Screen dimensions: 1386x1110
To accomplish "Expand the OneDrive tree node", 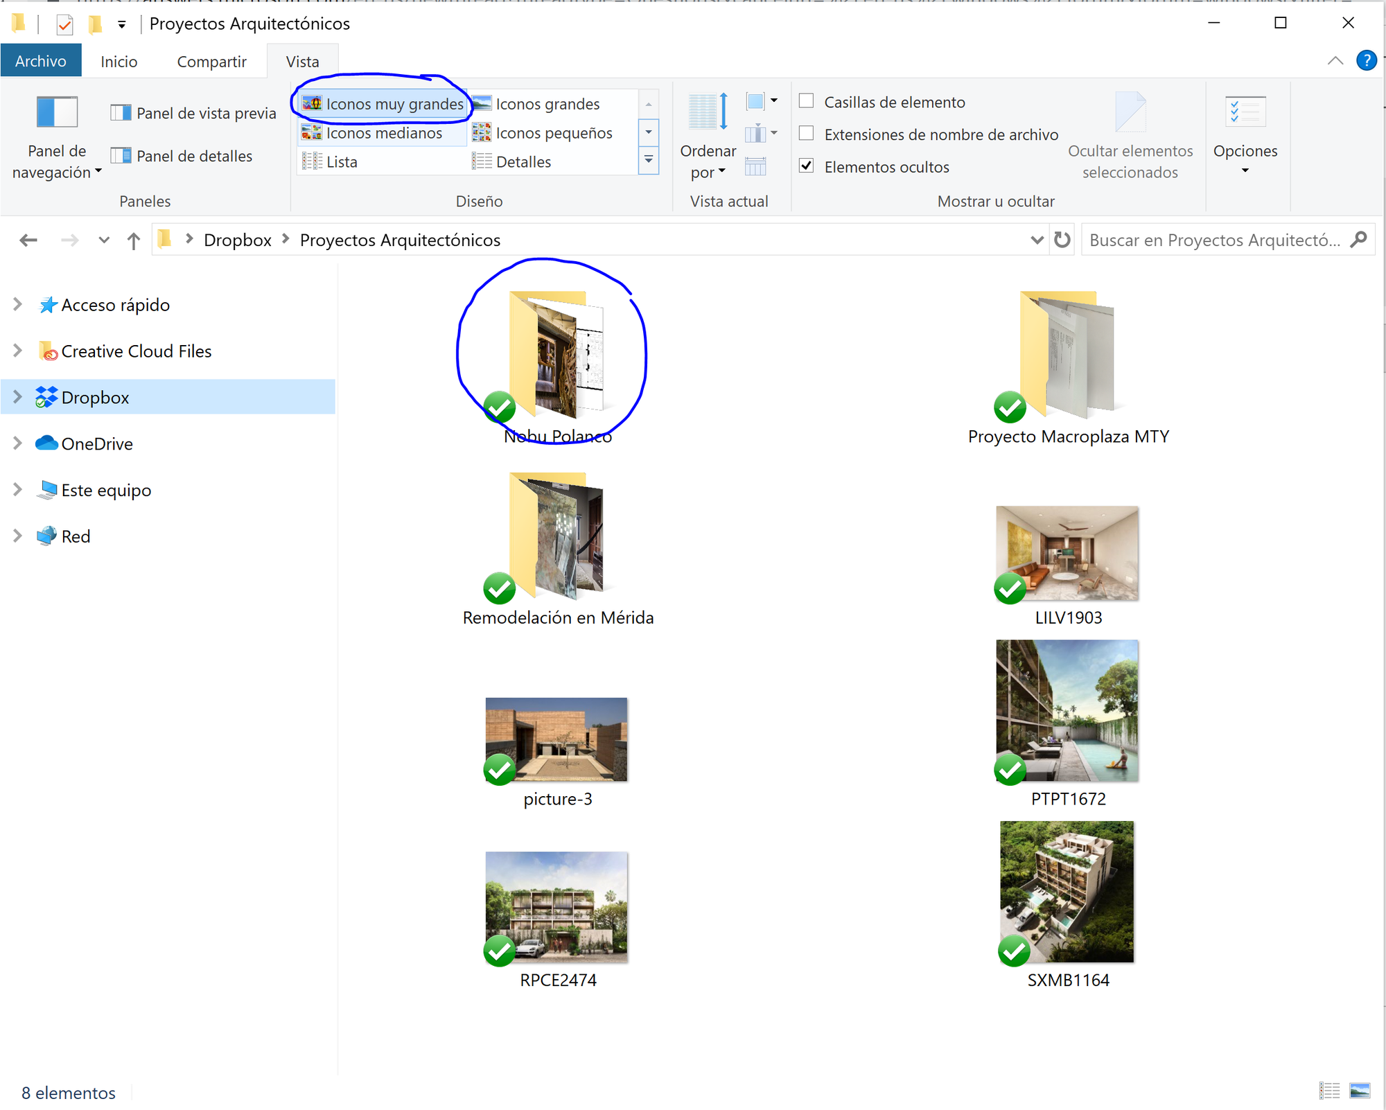I will click(x=18, y=443).
